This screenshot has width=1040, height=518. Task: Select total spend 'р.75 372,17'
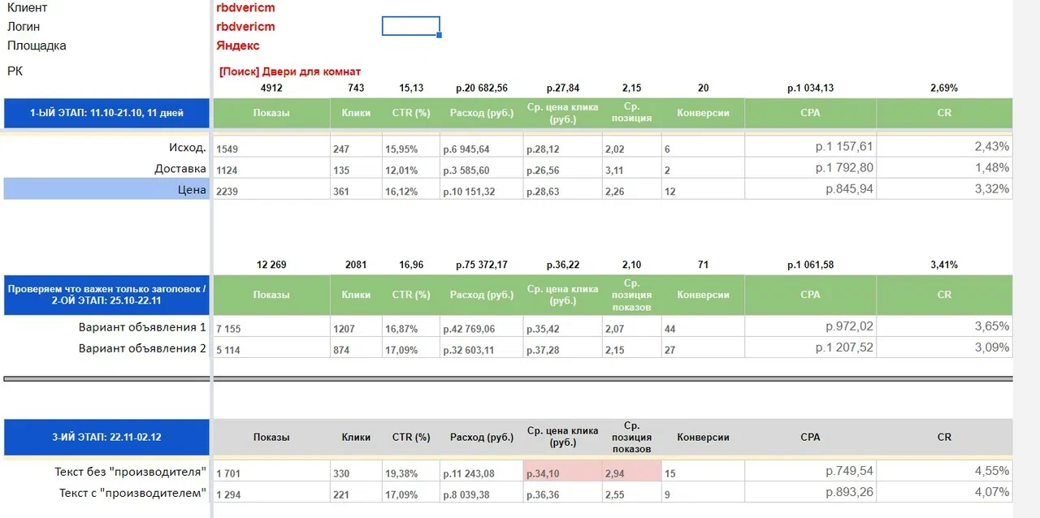point(482,265)
